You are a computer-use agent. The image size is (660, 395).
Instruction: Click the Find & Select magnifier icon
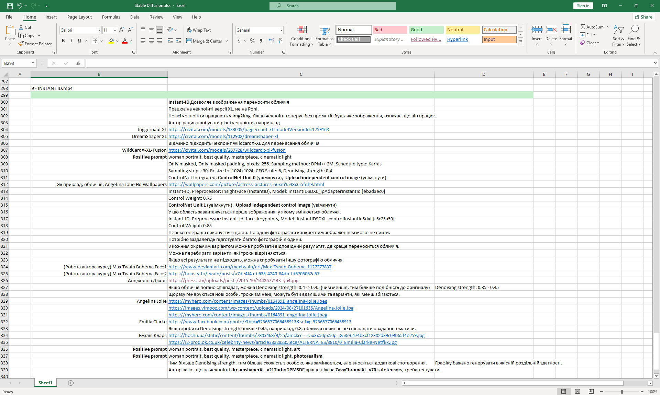634,30
